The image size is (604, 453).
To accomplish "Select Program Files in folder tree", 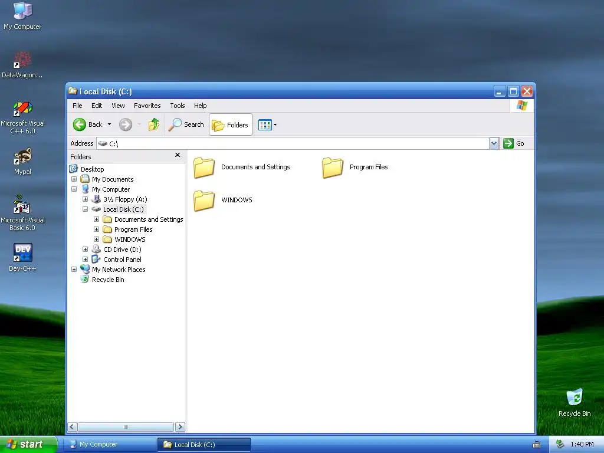I will [x=133, y=229].
